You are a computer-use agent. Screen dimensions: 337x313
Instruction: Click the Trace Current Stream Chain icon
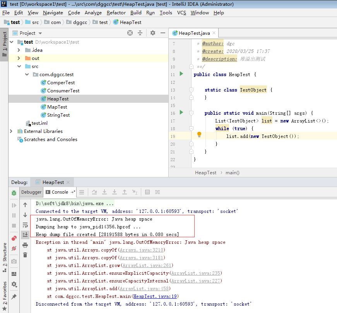point(157,192)
